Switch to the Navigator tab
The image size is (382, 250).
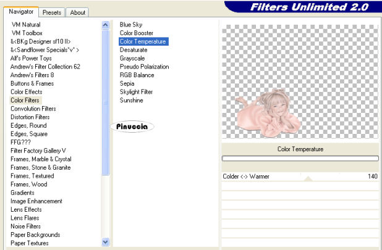point(21,12)
